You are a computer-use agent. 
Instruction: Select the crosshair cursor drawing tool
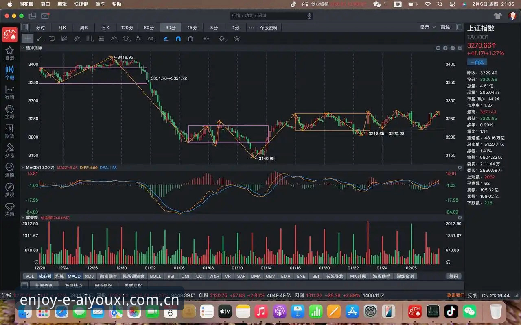coord(27,39)
